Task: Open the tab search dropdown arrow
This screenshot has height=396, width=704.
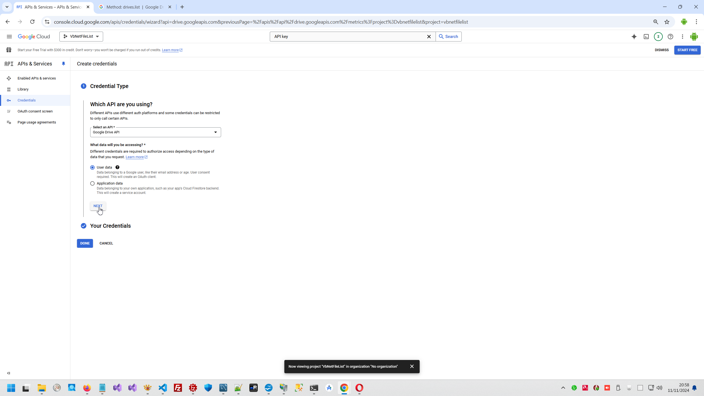Action: coord(7,7)
